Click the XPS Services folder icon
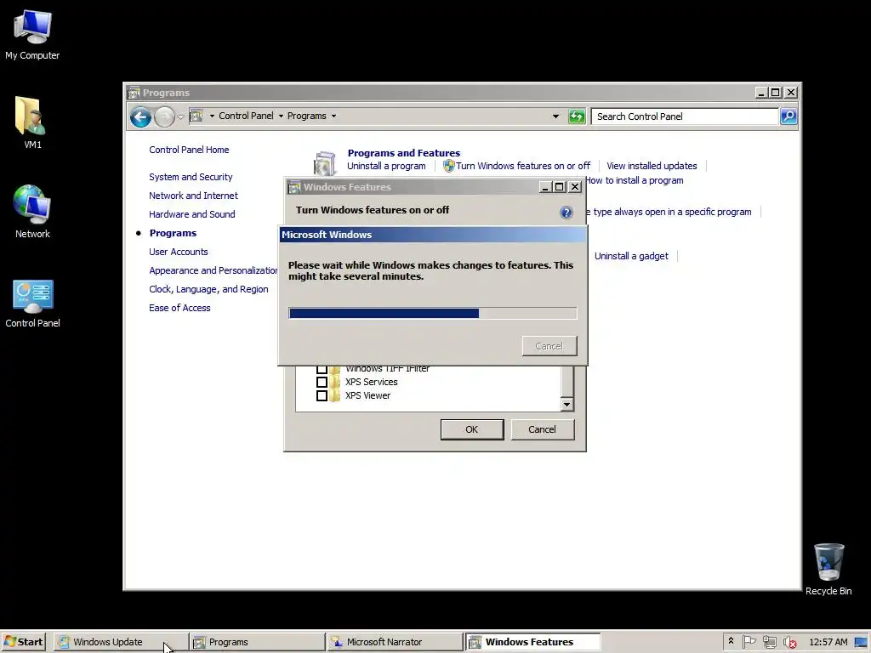 pyautogui.click(x=333, y=382)
